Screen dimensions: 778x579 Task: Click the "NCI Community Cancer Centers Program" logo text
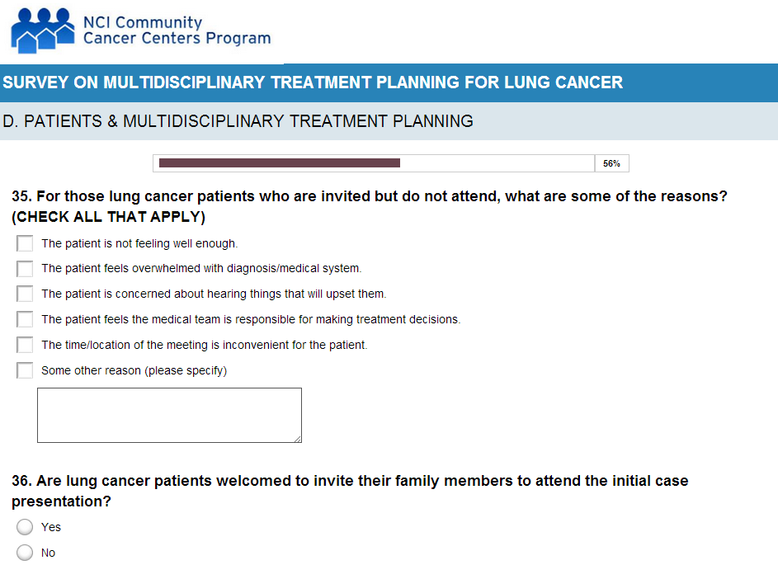[177, 31]
